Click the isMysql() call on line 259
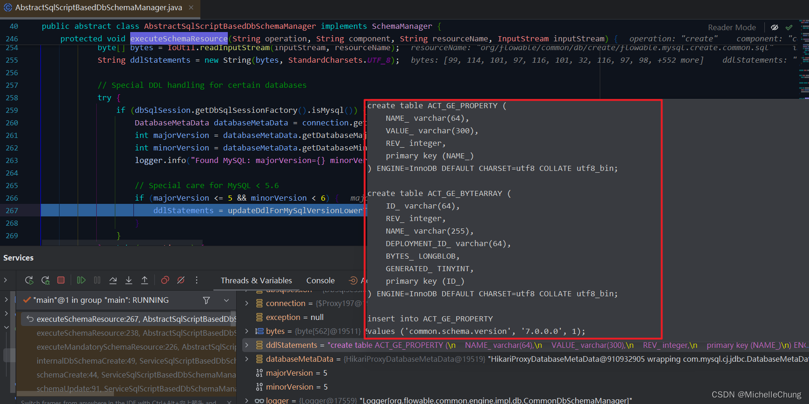The height and width of the screenshot is (404, 809). coord(332,110)
